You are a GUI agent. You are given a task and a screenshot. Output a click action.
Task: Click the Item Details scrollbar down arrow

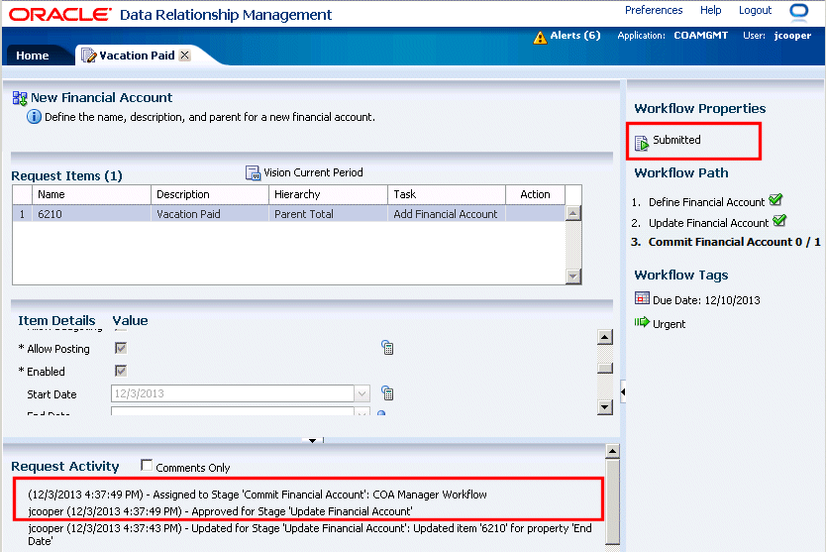[x=605, y=407]
